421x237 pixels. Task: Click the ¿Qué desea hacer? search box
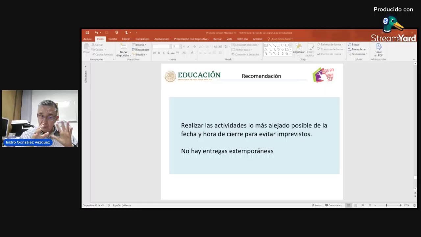[x=280, y=39]
